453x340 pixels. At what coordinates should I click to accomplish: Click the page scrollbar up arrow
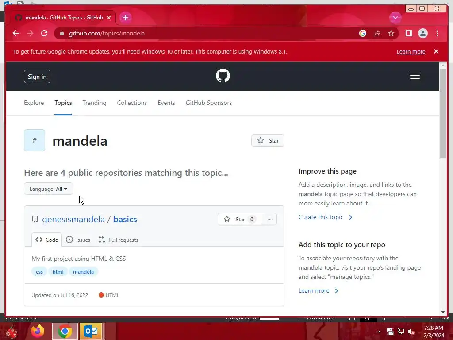tap(443, 66)
